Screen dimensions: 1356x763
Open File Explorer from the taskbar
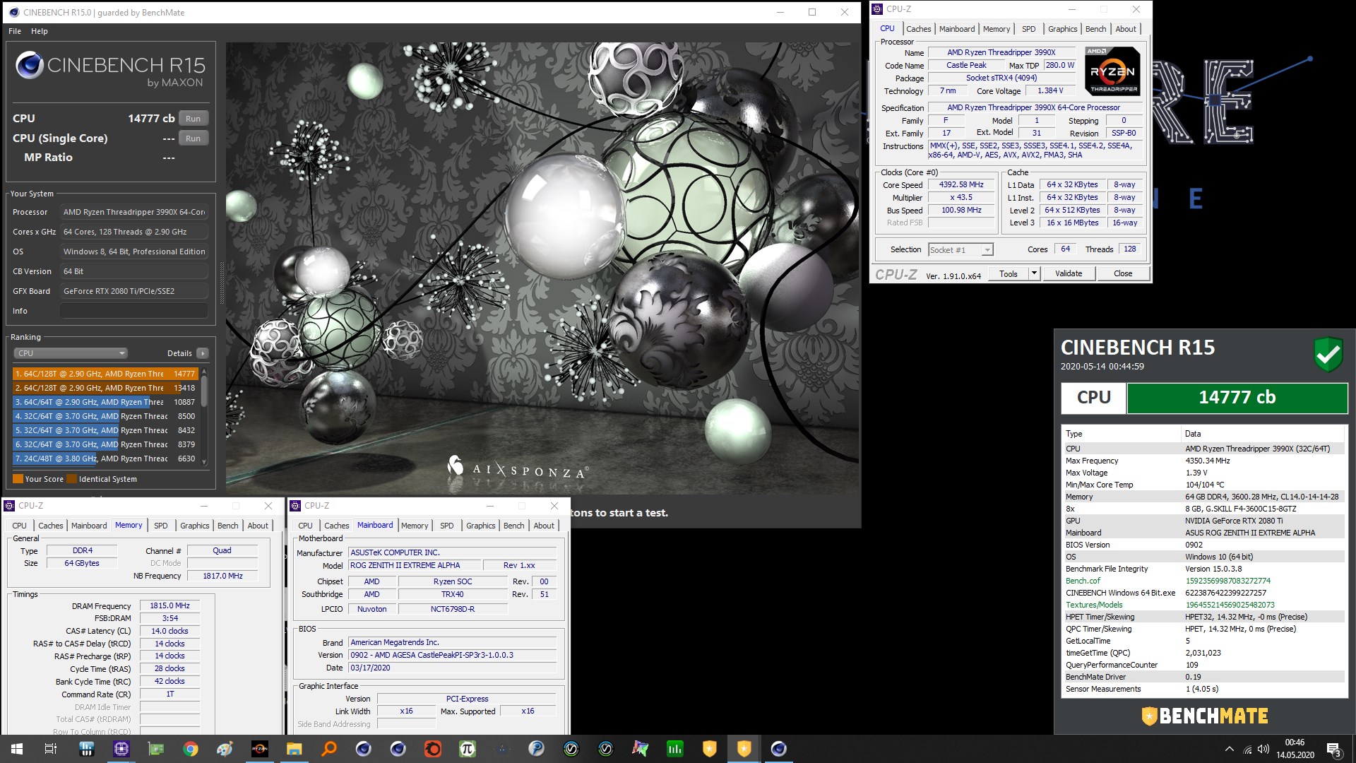point(295,749)
